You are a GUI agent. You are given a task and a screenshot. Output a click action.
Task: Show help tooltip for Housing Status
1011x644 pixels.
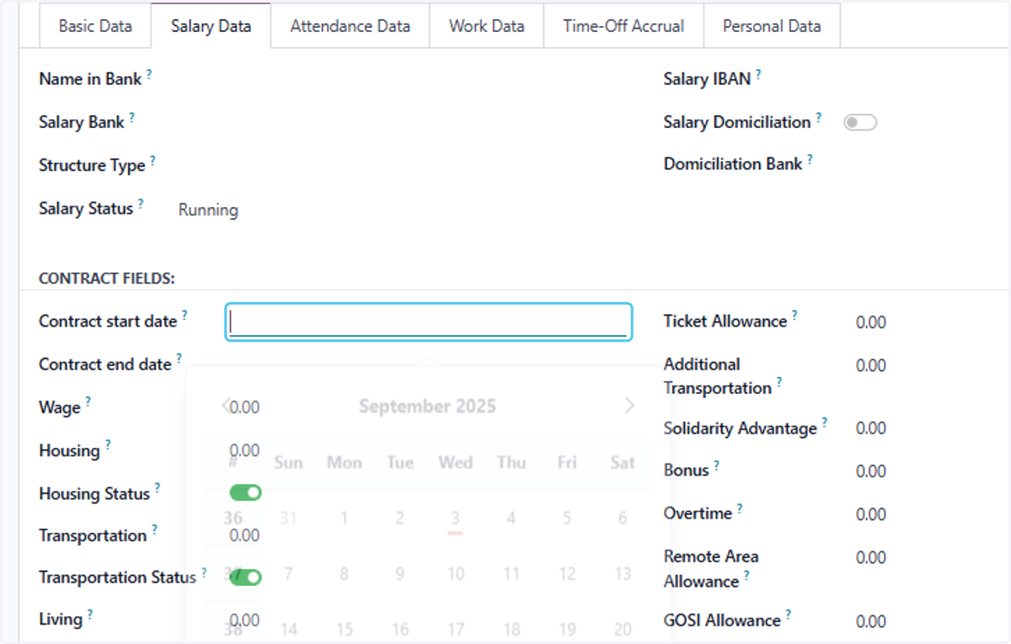(157, 488)
